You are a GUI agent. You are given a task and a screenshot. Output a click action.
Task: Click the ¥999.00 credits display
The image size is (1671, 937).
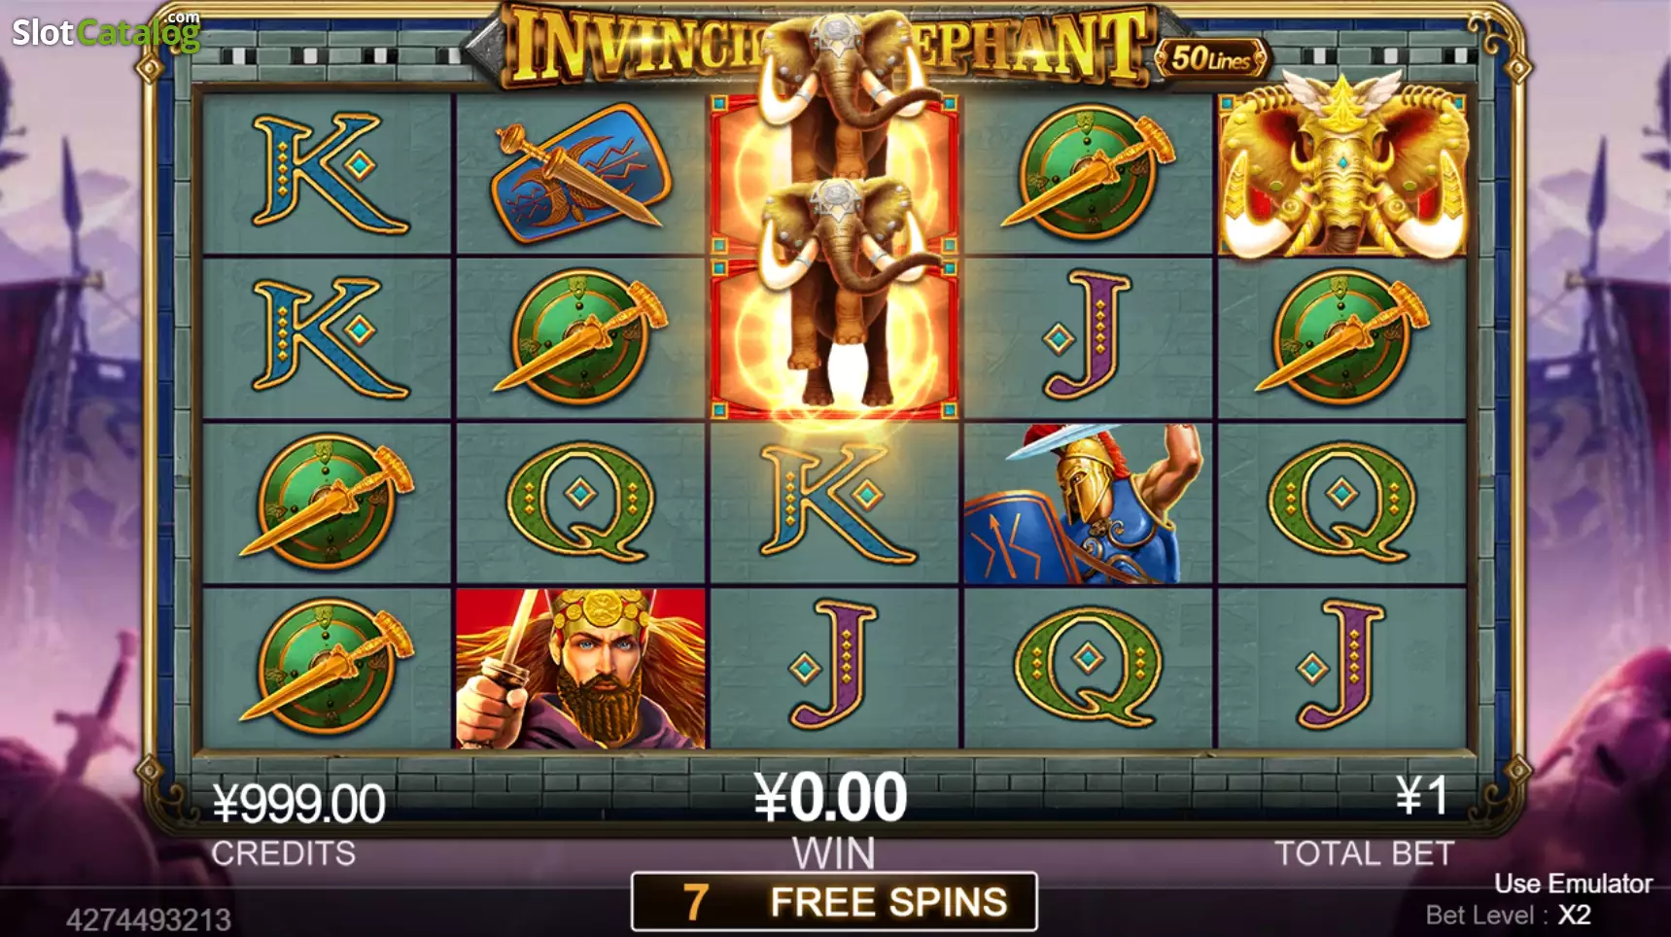click(299, 804)
